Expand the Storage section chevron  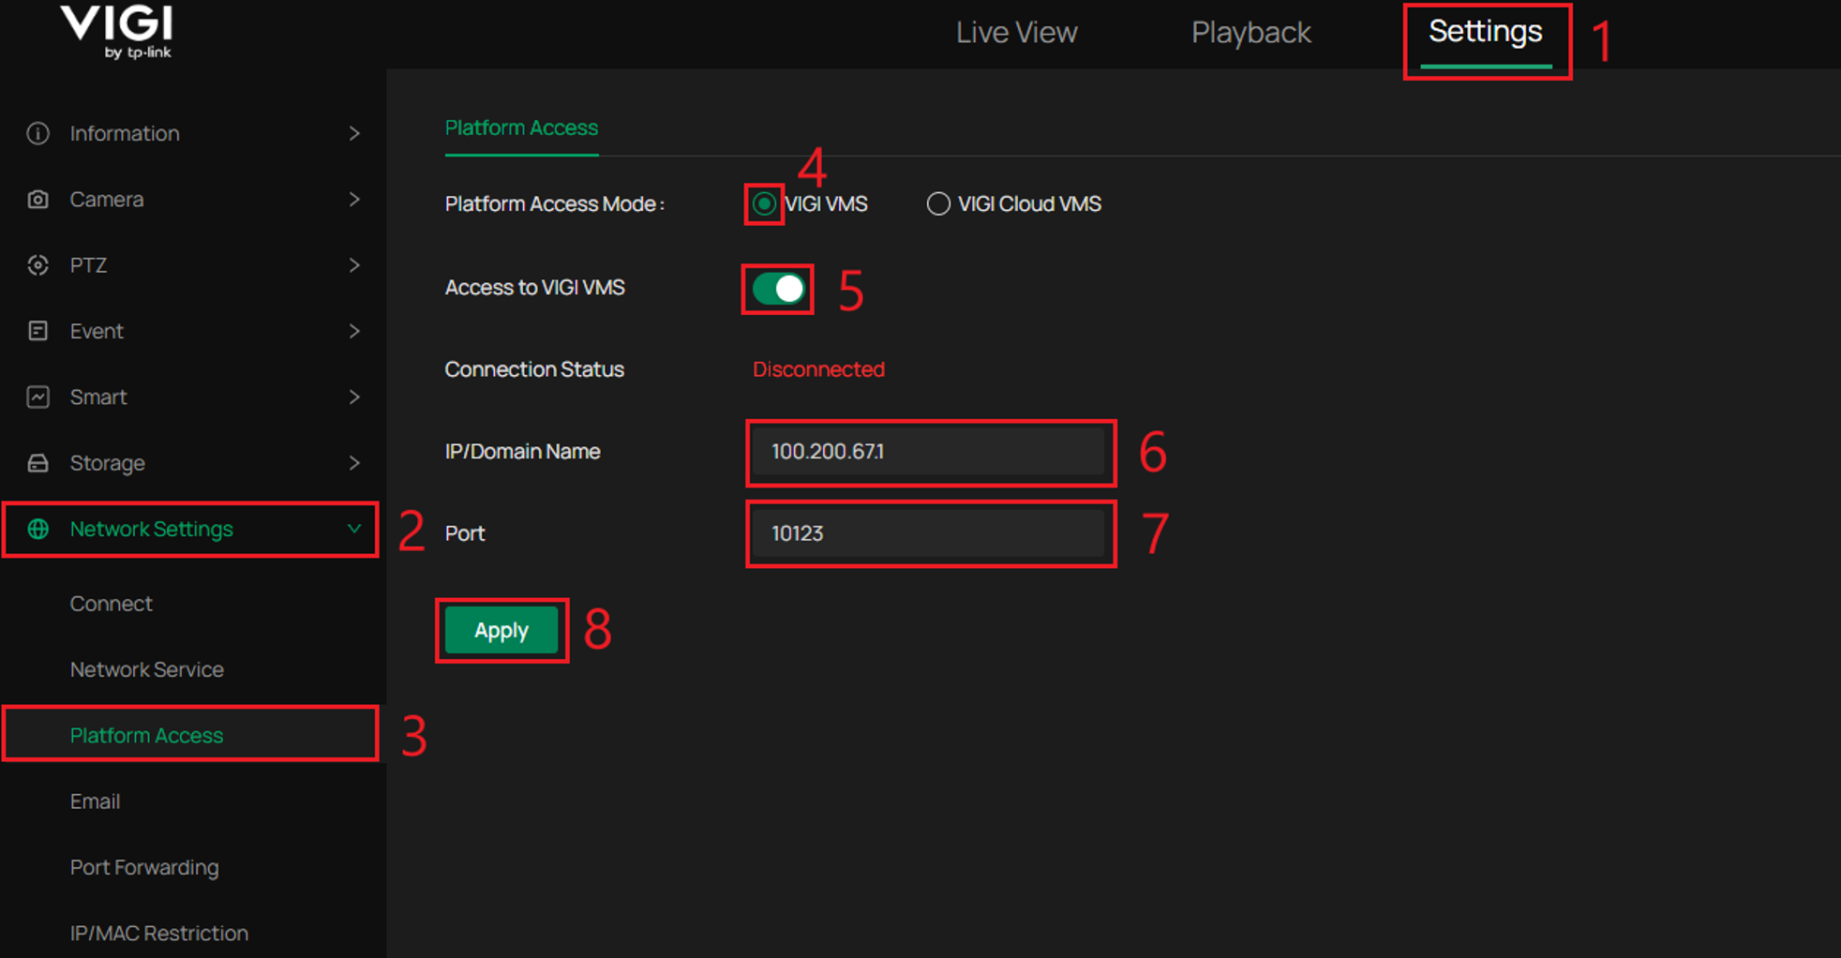[354, 463]
